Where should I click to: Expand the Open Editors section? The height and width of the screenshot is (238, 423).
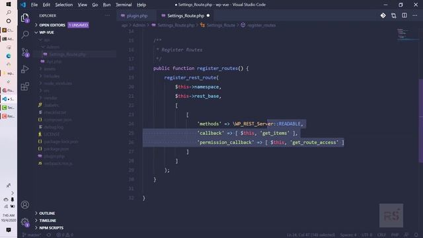[52, 25]
